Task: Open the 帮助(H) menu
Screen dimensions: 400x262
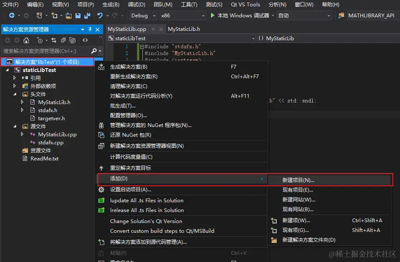Action: point(331,5)
